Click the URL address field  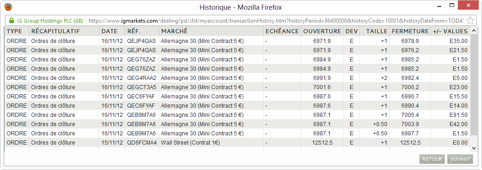click(x=276, y=21)
